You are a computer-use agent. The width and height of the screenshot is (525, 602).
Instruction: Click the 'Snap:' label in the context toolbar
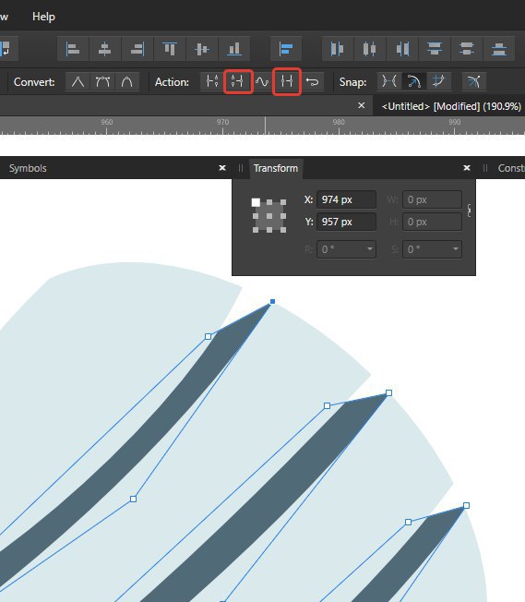352,82
